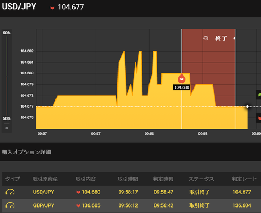Image resolution: width=261 pixels, height=213 pixels.
Task: Click the green up arrow button at chart edge
Action: click(x=258, y=95)
